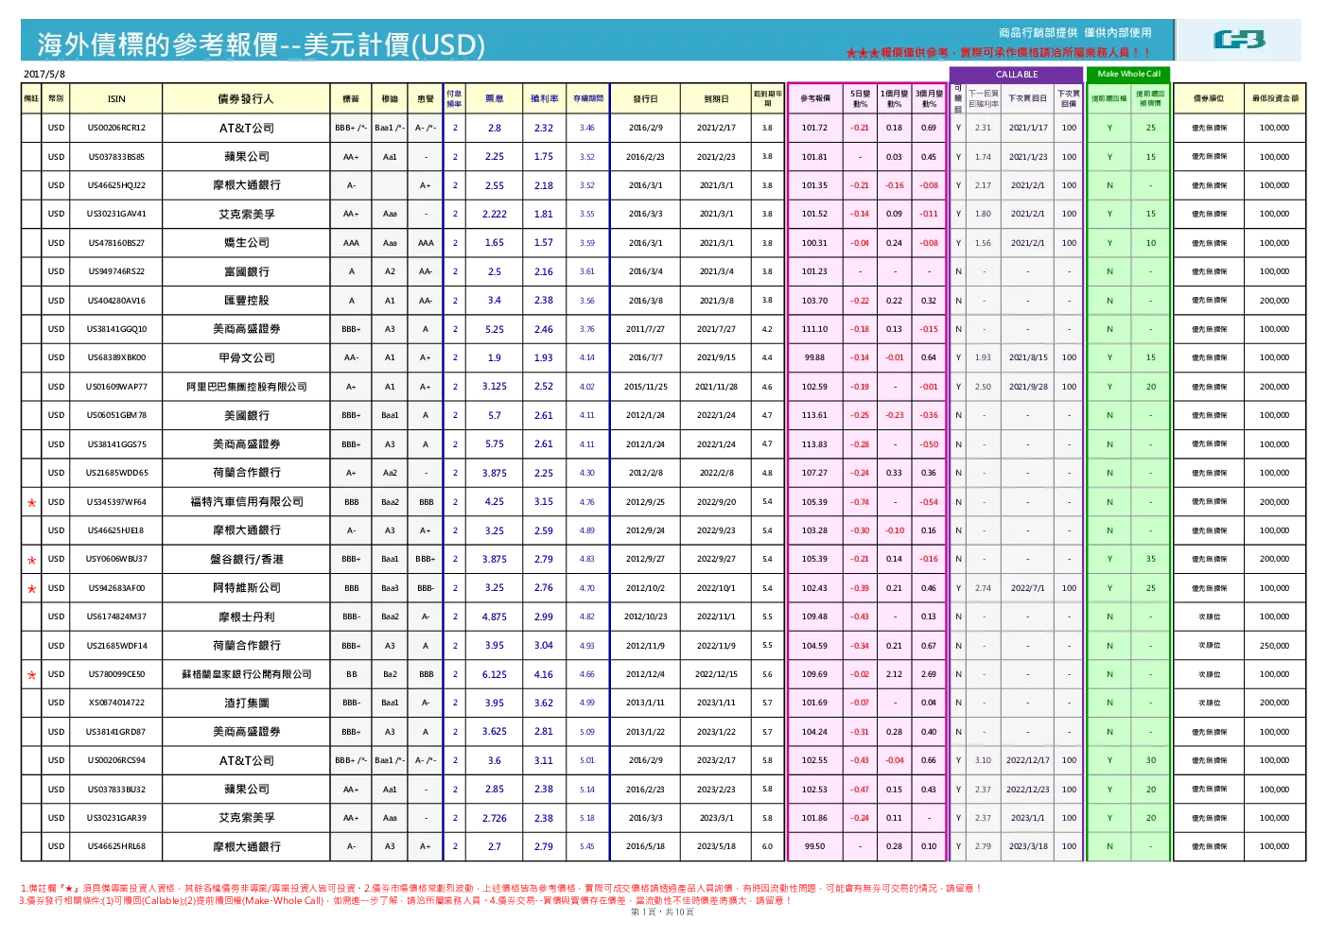
Task: Click the 最低投資金額 column header
Action: point(1275,98)
